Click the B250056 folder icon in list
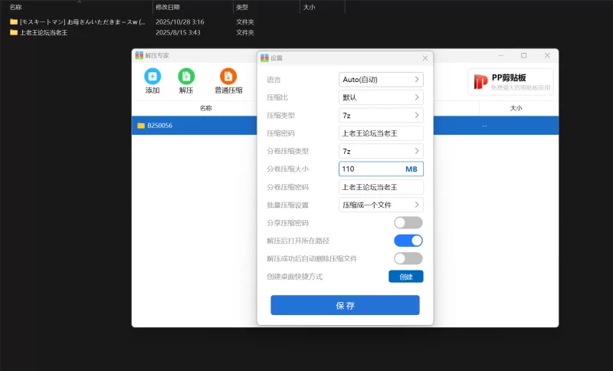This screenshot has height=371, width=613. [x=141, y=126]
